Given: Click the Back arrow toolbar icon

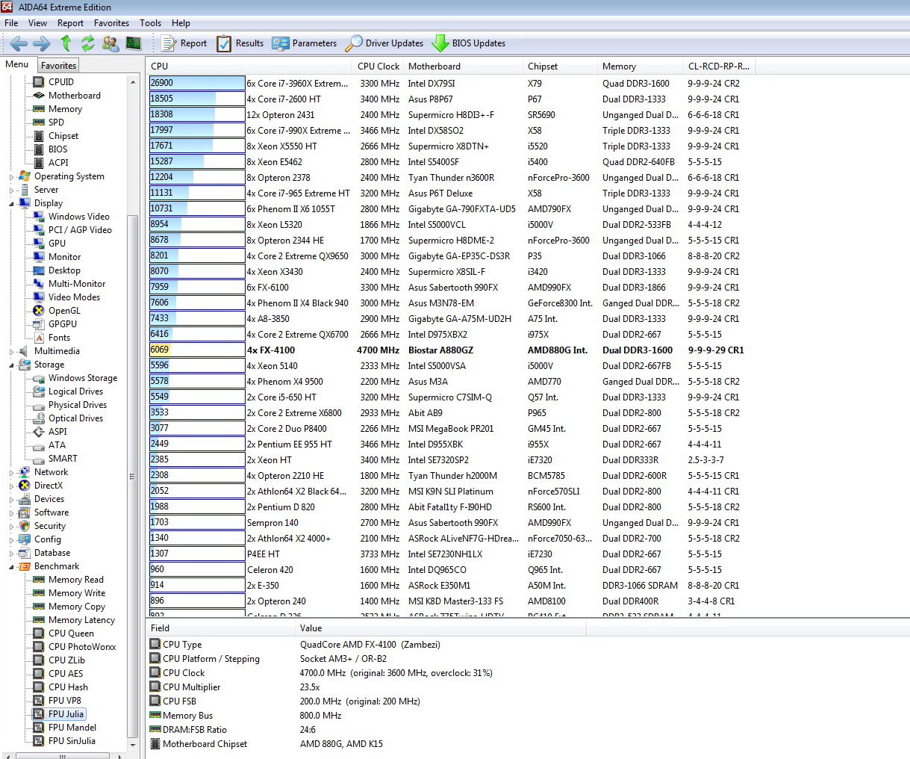Looking at the screenshot, I should 19,43.
